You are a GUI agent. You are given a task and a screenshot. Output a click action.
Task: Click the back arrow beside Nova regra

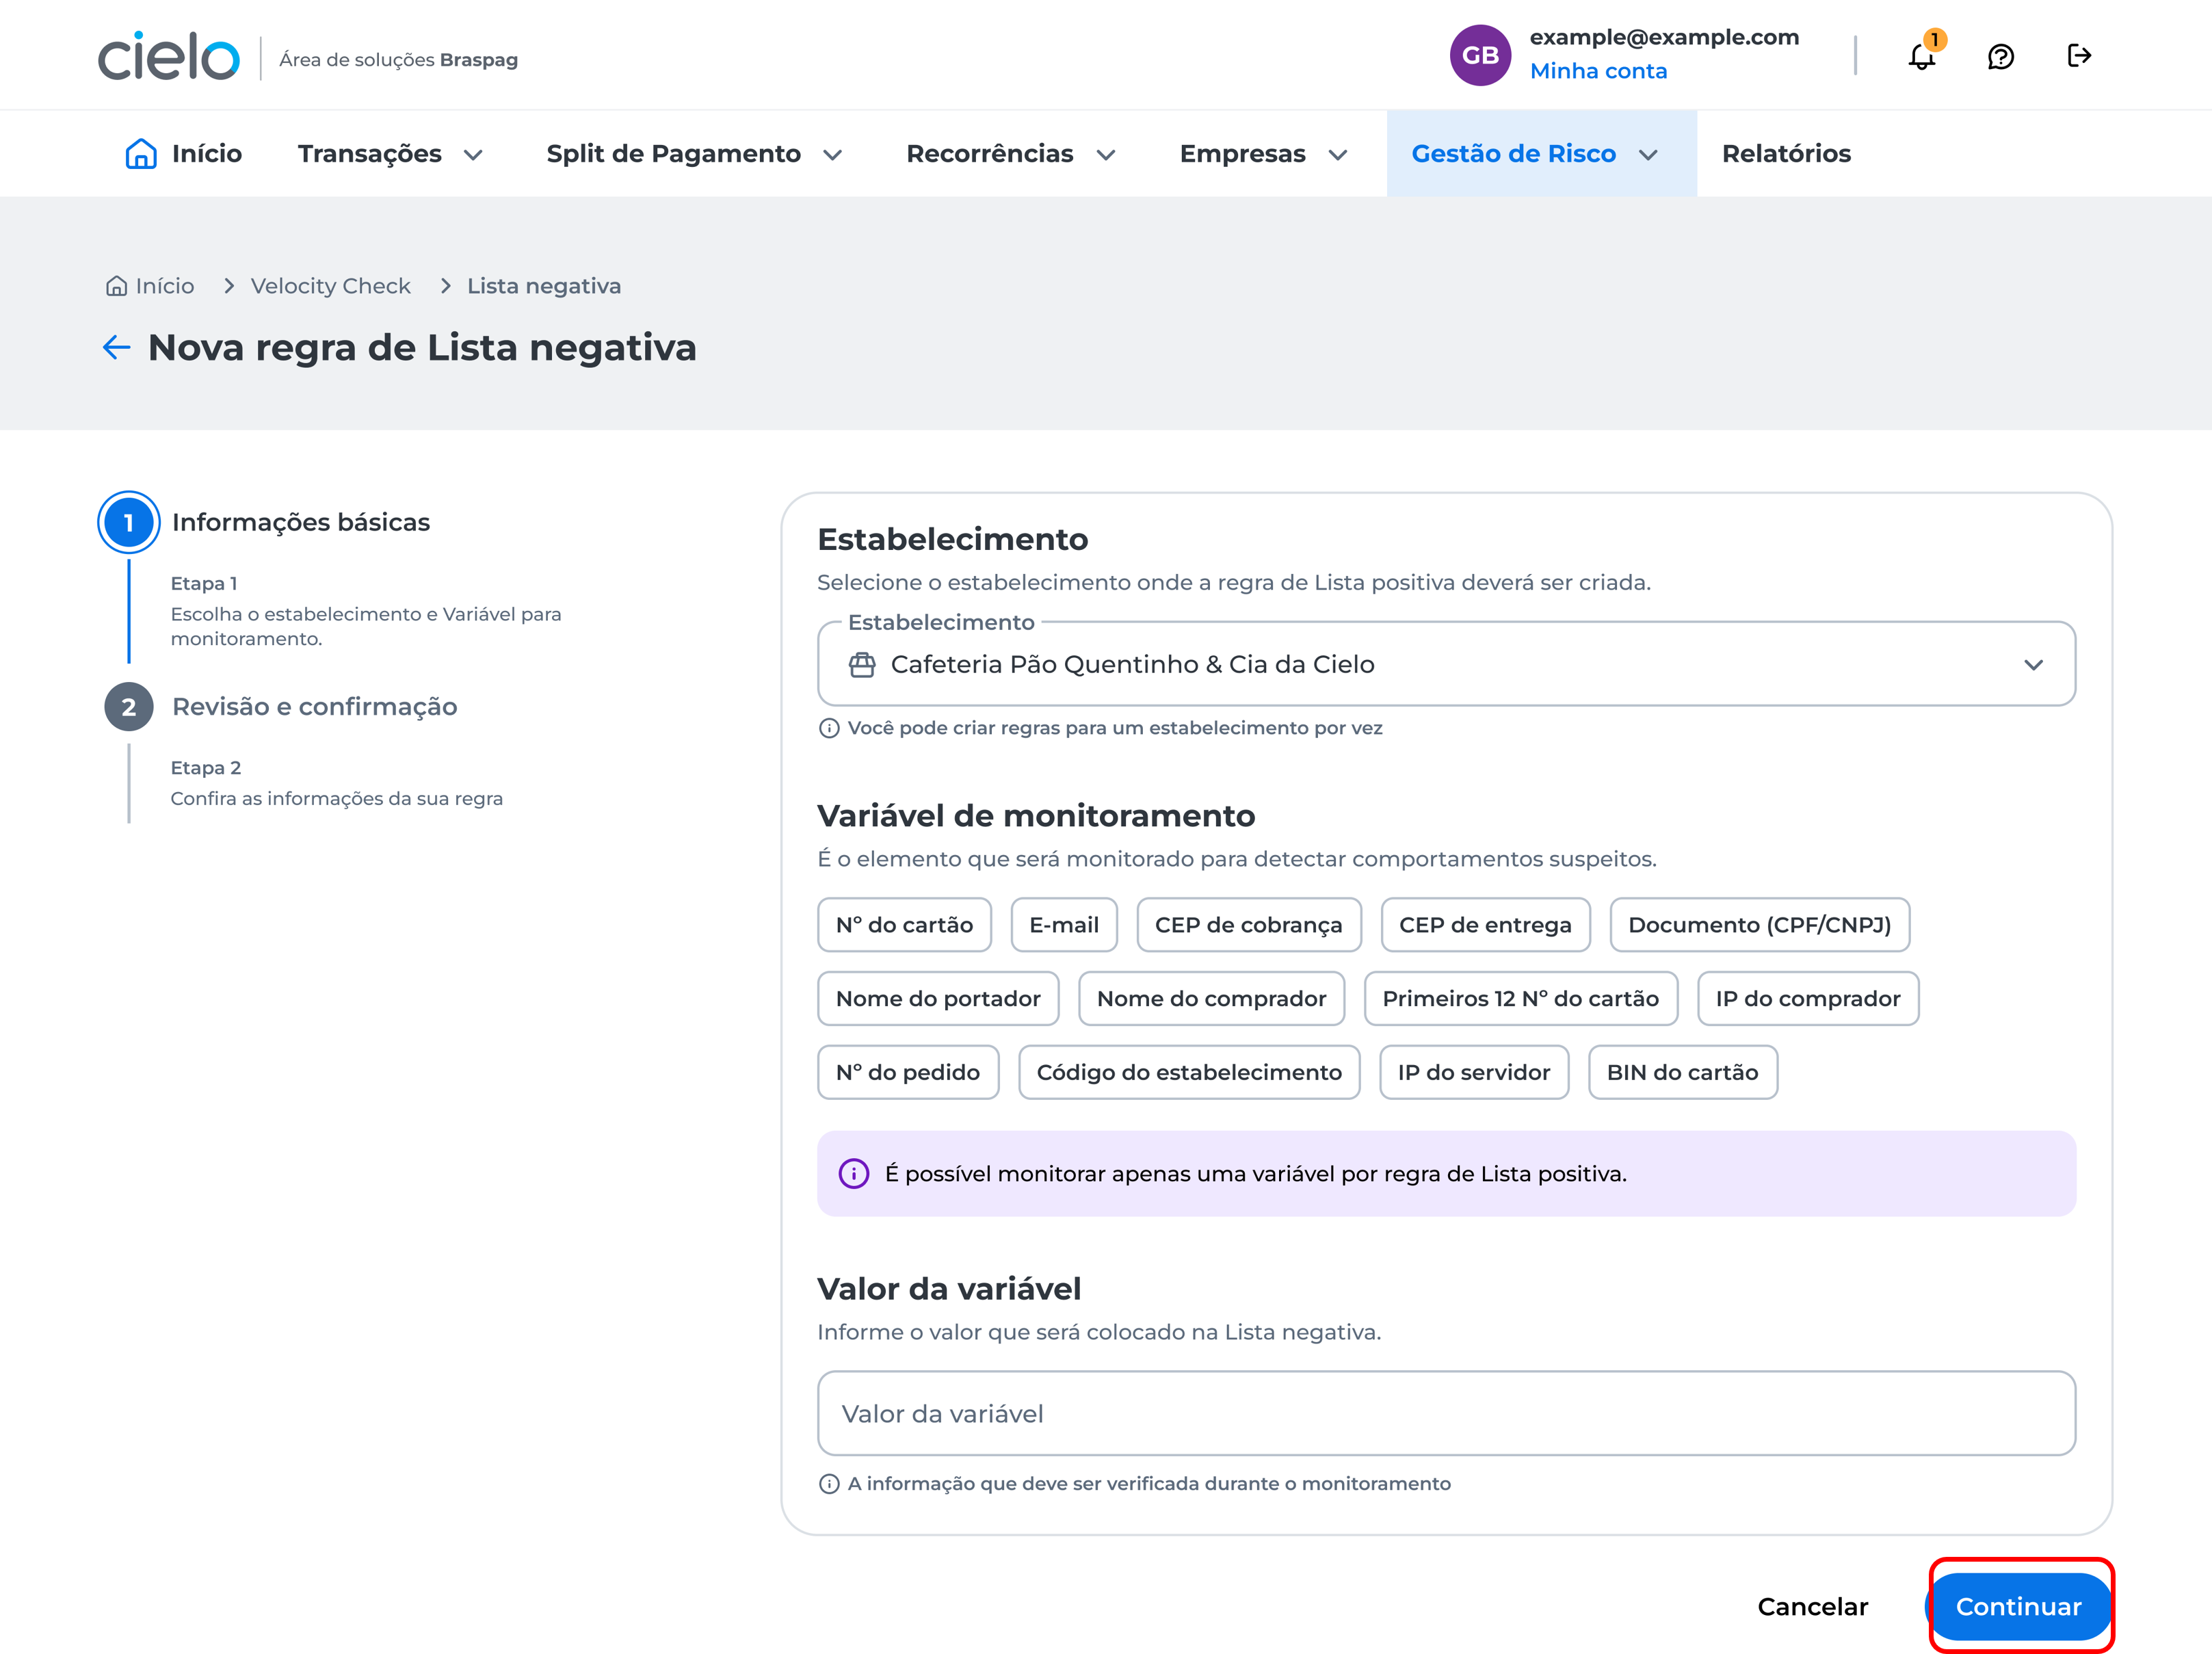pyautogui.click(x=116, y=347)
